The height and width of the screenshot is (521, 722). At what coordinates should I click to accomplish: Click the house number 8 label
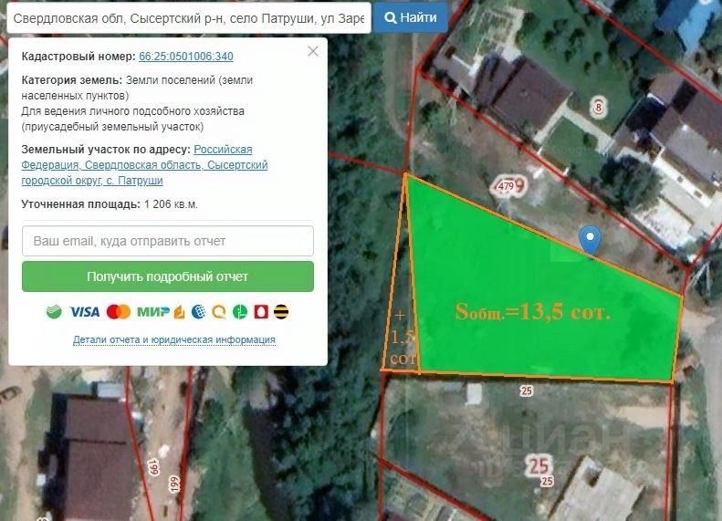[598, 108]
